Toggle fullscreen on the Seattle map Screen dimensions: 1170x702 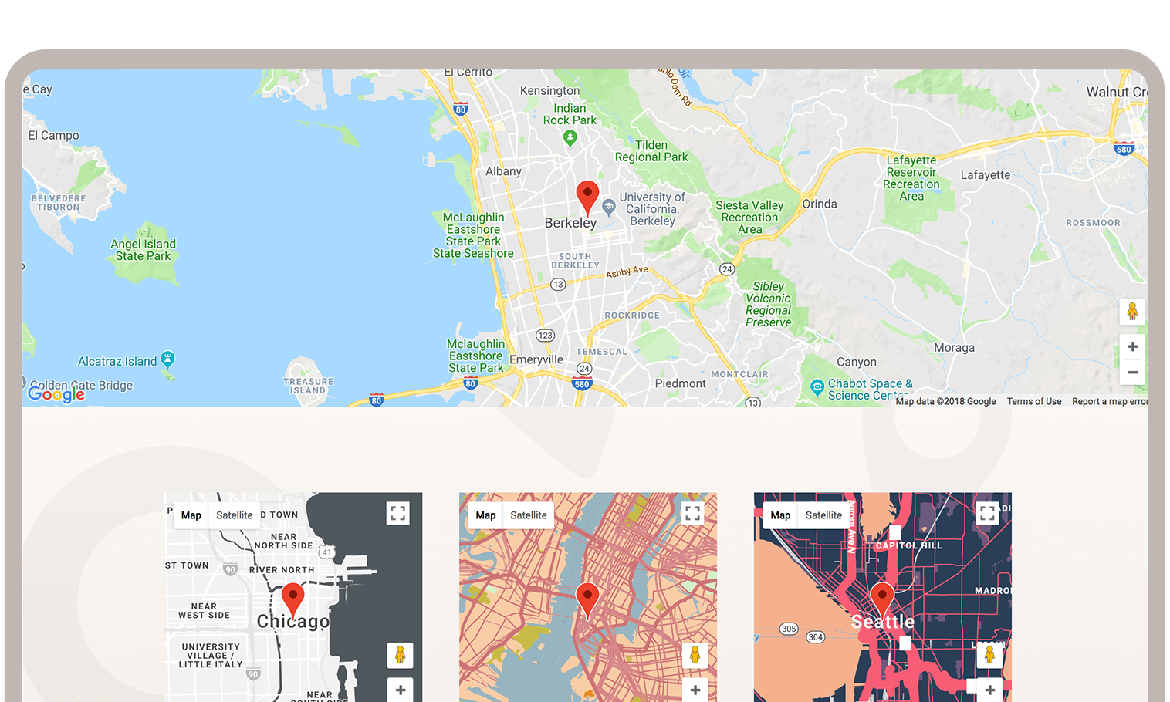[987, 513]
